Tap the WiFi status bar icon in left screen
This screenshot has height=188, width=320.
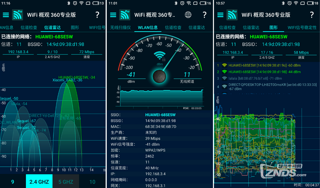pyautogui.click(x=81, y=3)
